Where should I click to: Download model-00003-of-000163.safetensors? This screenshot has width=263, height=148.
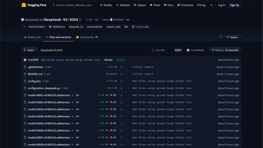(x=122, y=109)
